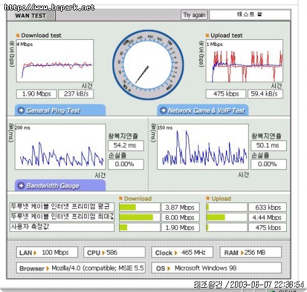
Task: Open the Network Game & VoIP Test header
Action: 203,110
